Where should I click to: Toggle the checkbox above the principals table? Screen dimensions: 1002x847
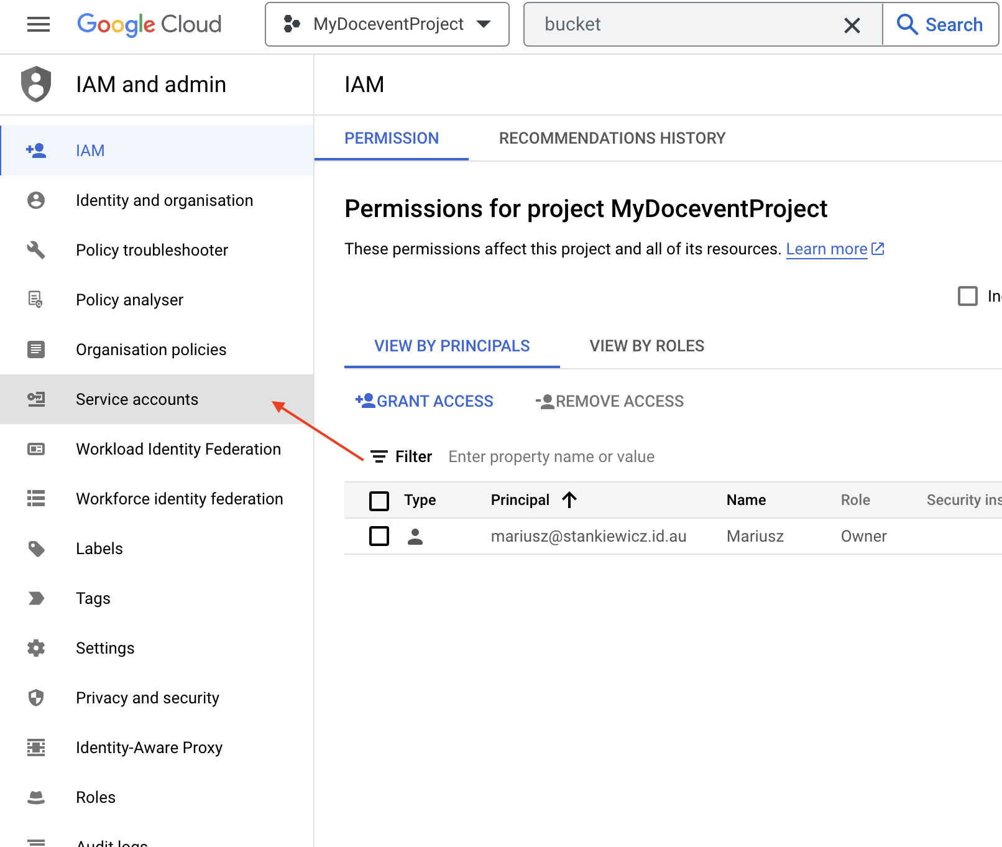tap(967, 296)
